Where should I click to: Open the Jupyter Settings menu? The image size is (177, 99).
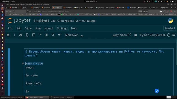click(x=62, y=29)
